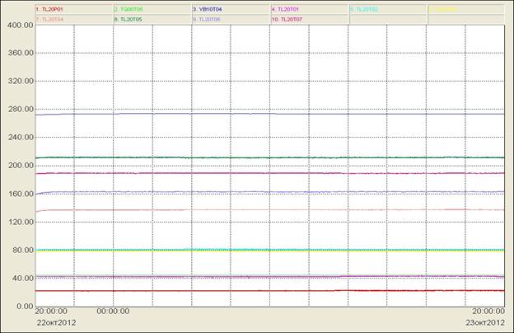This screenshot has height=333, width=514.
Task: Pick the 8. TL20T05 legend cell
Action: (x=152, y=19)
